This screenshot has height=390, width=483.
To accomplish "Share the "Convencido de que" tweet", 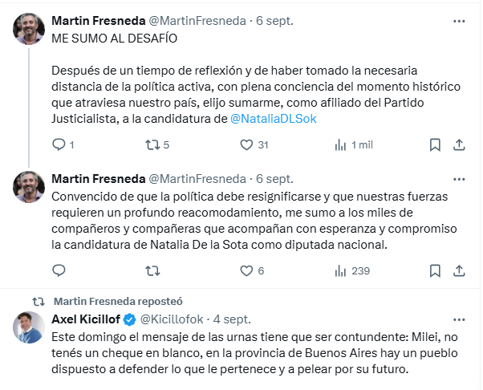I will click(x=460, y=271).
